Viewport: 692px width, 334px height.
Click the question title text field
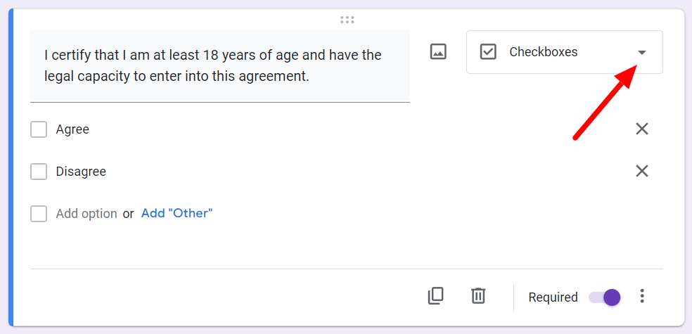[x=220, y=66]
